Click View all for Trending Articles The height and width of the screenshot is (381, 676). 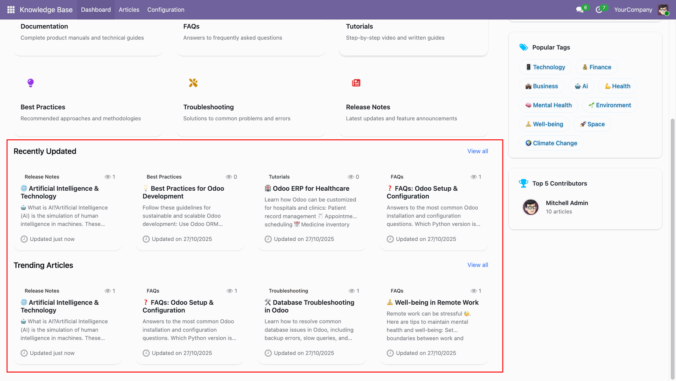point(477,265)
